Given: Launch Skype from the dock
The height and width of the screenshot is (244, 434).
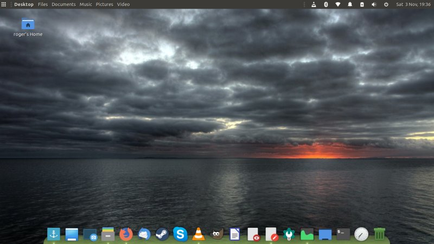Looking at the screenshot, I should (x=180, y=234).
